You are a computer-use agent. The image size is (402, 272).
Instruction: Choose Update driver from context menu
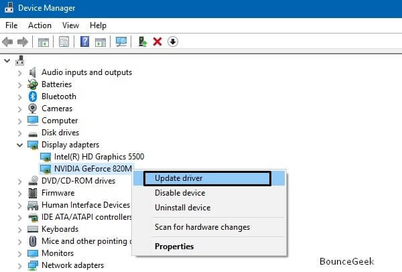[x=209, y=178]
